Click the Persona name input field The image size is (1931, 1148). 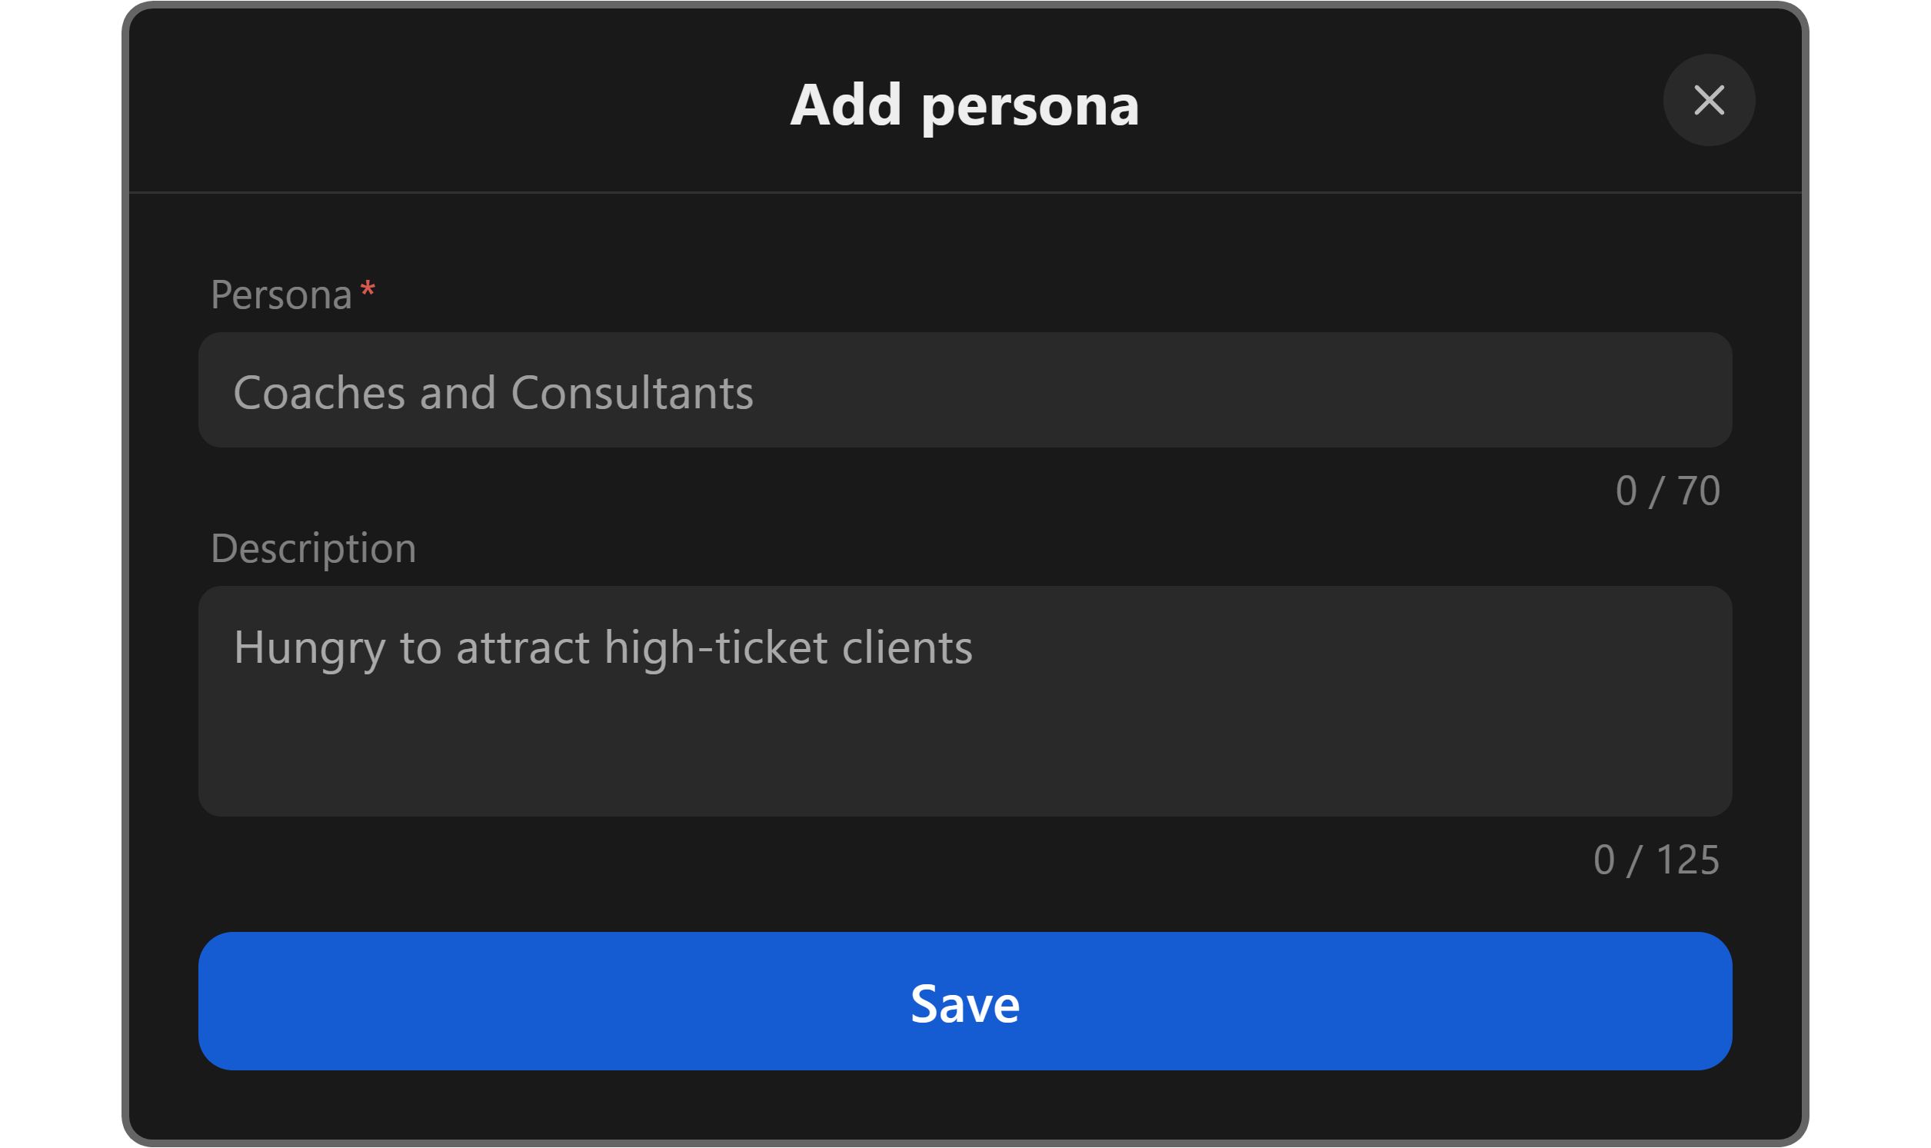(964, 390)
